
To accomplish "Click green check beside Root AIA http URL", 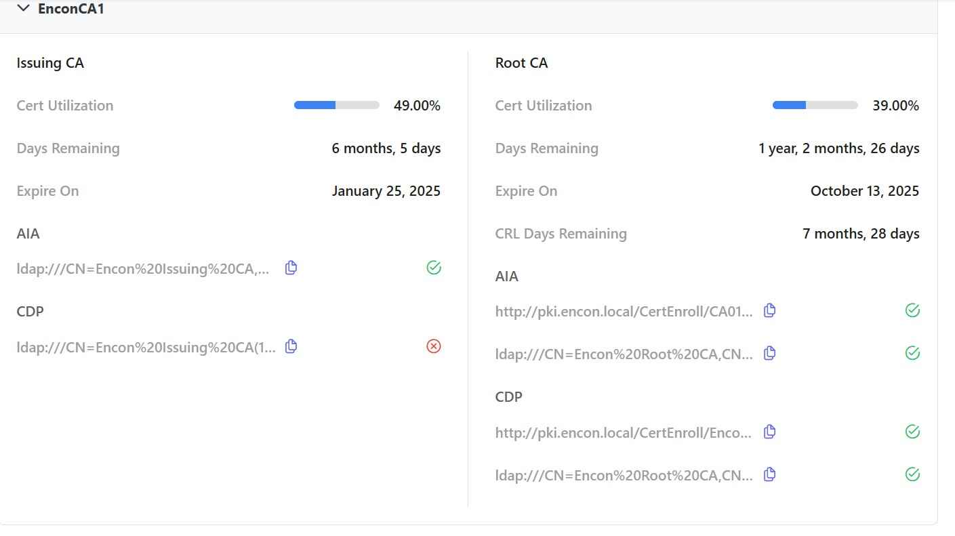I will click(912, 310).
